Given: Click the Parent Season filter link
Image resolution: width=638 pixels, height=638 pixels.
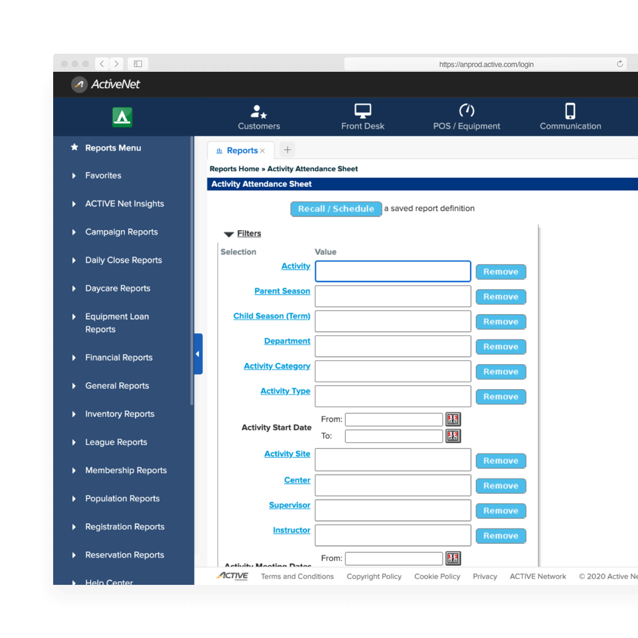Looking at the screenshot, I should click(x=282, y=291).
